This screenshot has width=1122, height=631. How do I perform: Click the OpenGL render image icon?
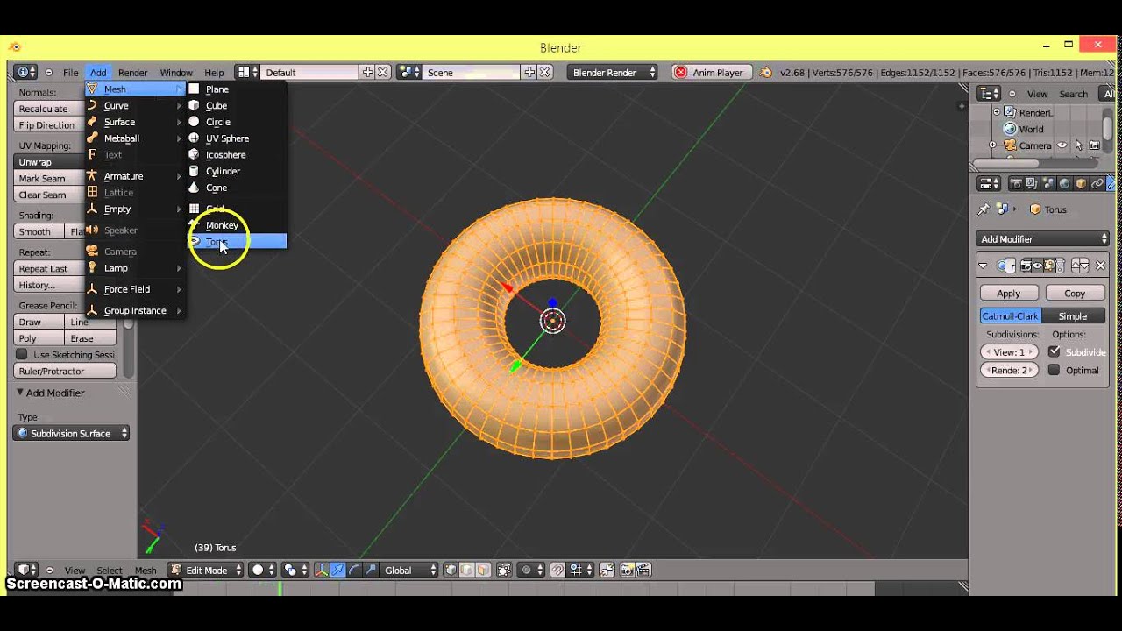click(x=628, y=570)
